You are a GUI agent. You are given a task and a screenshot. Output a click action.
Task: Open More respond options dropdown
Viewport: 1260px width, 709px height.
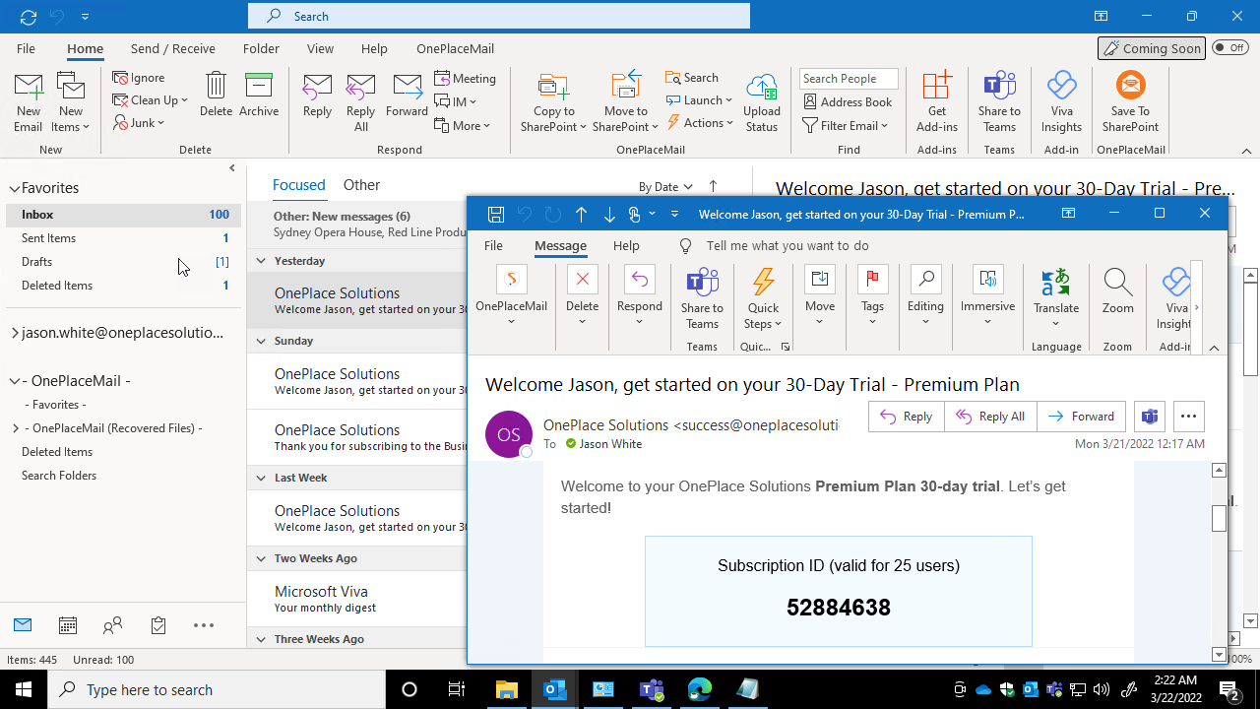pos(463,125)
